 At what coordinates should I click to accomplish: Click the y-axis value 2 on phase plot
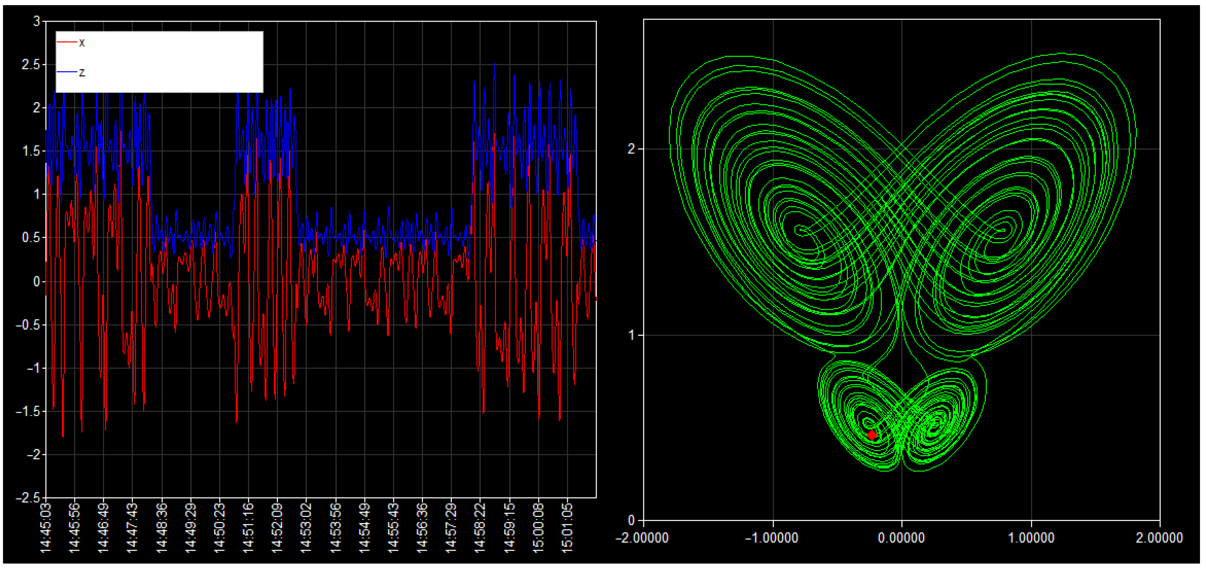[632, 148]
